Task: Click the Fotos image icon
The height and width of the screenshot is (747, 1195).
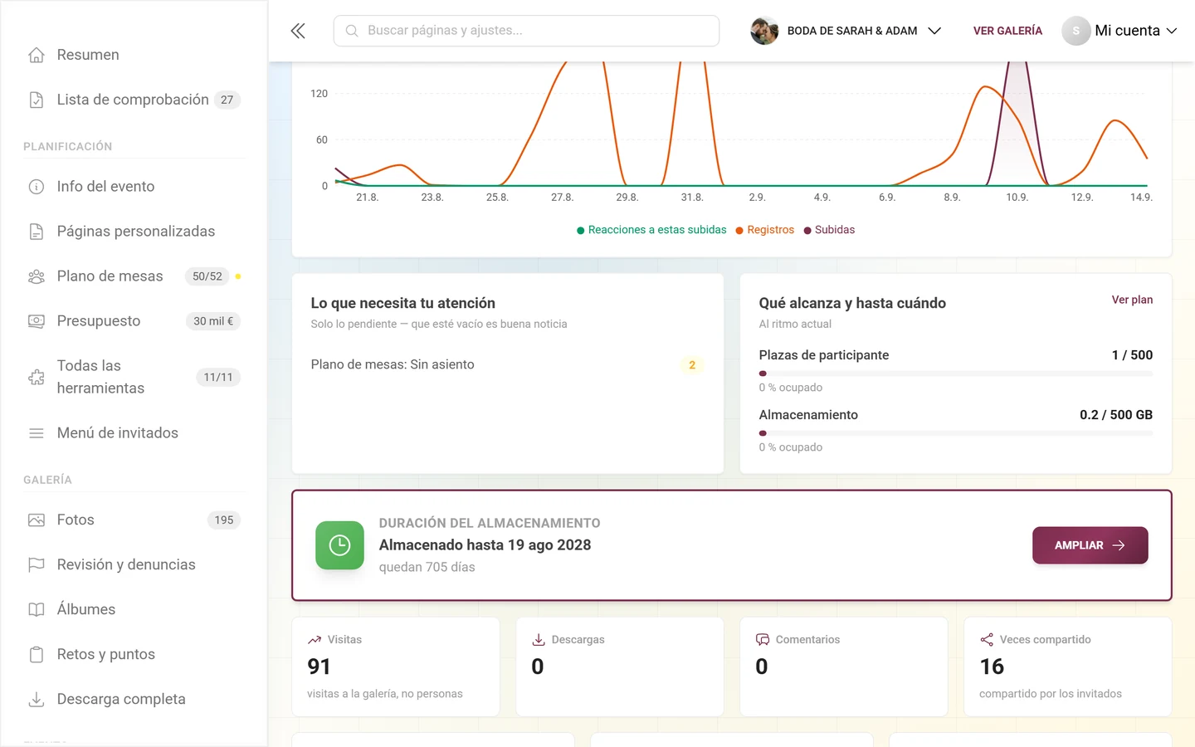Action: [x=37, y=520]
